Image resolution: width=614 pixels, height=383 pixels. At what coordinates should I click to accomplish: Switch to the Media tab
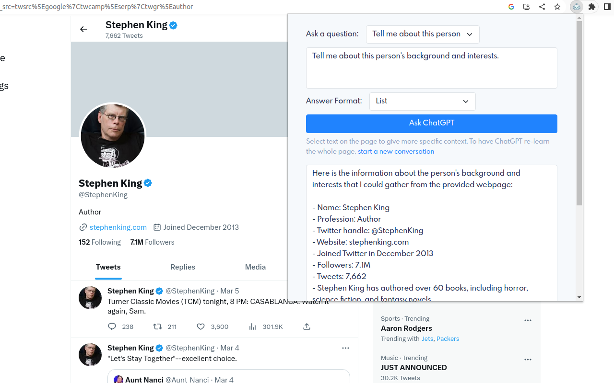tap(255, 267)
